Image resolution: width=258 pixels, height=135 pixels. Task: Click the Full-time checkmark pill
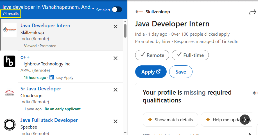click(190, 55)
